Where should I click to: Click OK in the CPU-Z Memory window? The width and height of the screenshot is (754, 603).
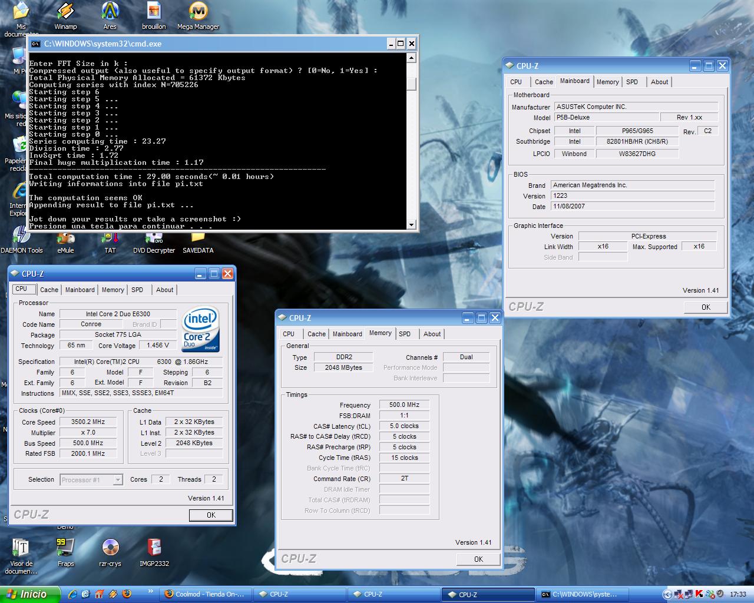[478, 559]
